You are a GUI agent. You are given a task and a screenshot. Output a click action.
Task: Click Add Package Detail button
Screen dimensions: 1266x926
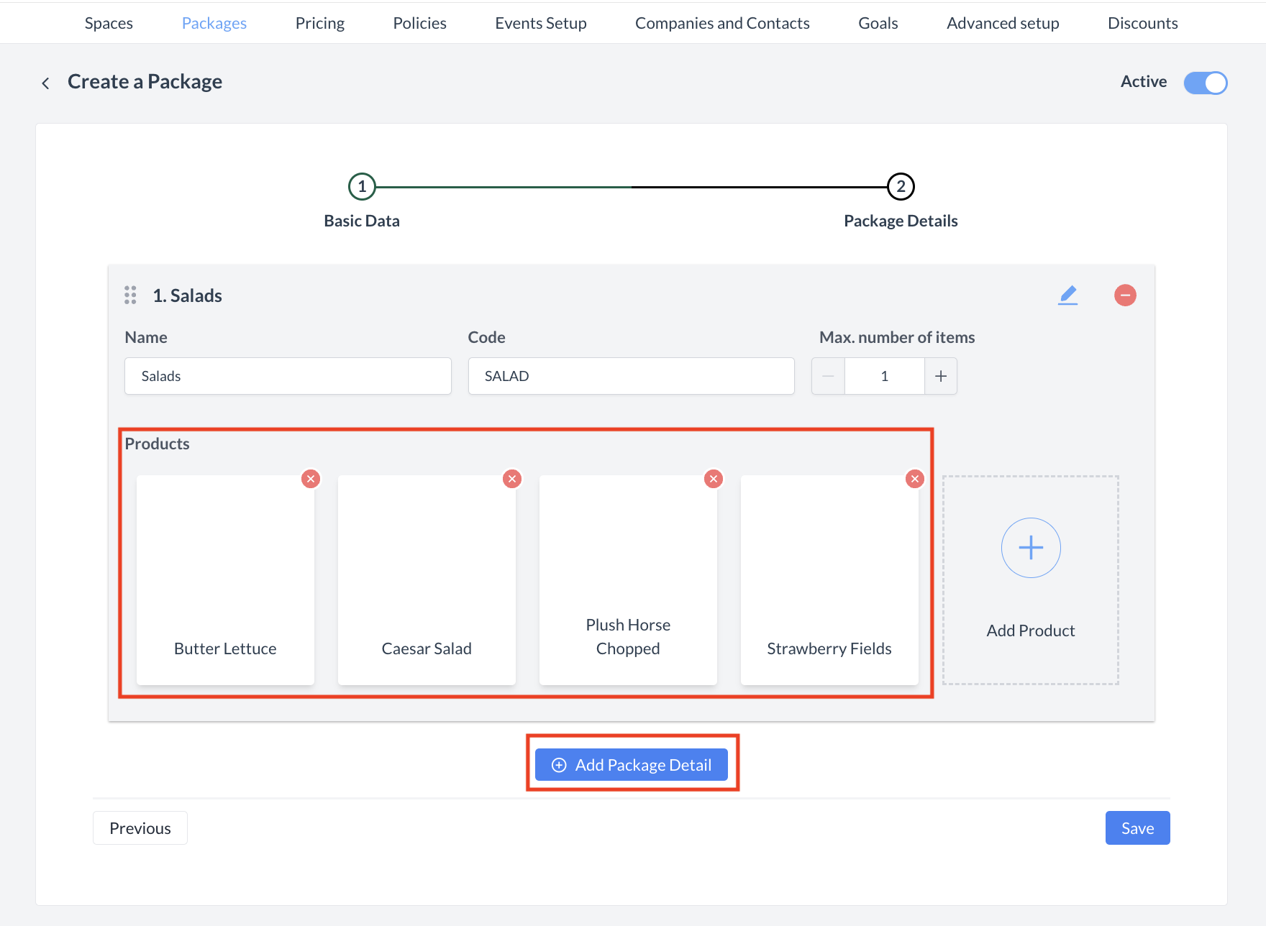coord(632,765)
